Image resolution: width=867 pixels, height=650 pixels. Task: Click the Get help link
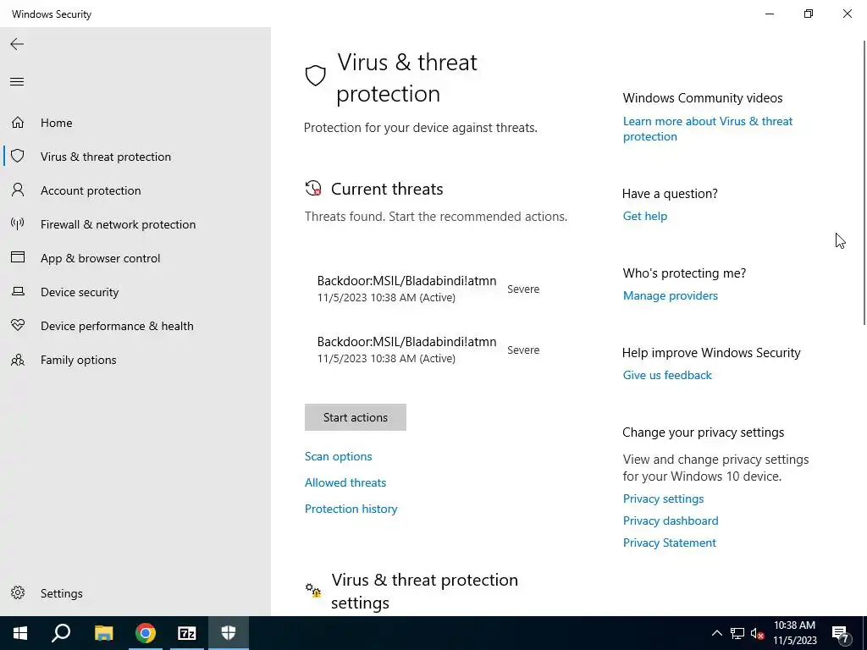click(644, 216)
